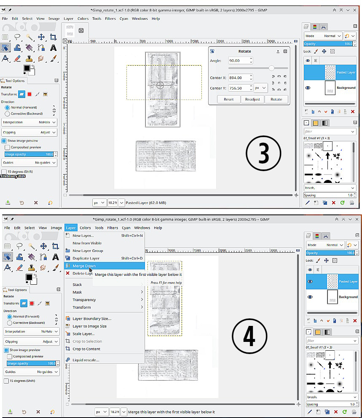The image size is (362, 418).
Task: Click the Rotate button in Rotate dialog
Action: point(276,99)
